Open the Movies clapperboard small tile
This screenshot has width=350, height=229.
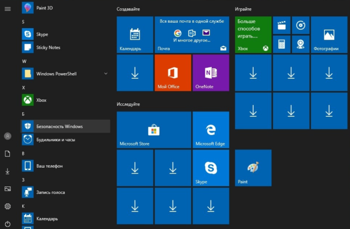point(282,25)
